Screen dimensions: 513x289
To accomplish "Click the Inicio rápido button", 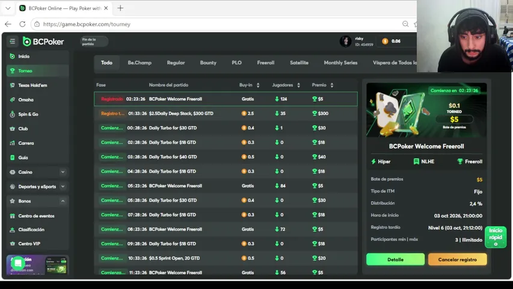I will (496, 237).
